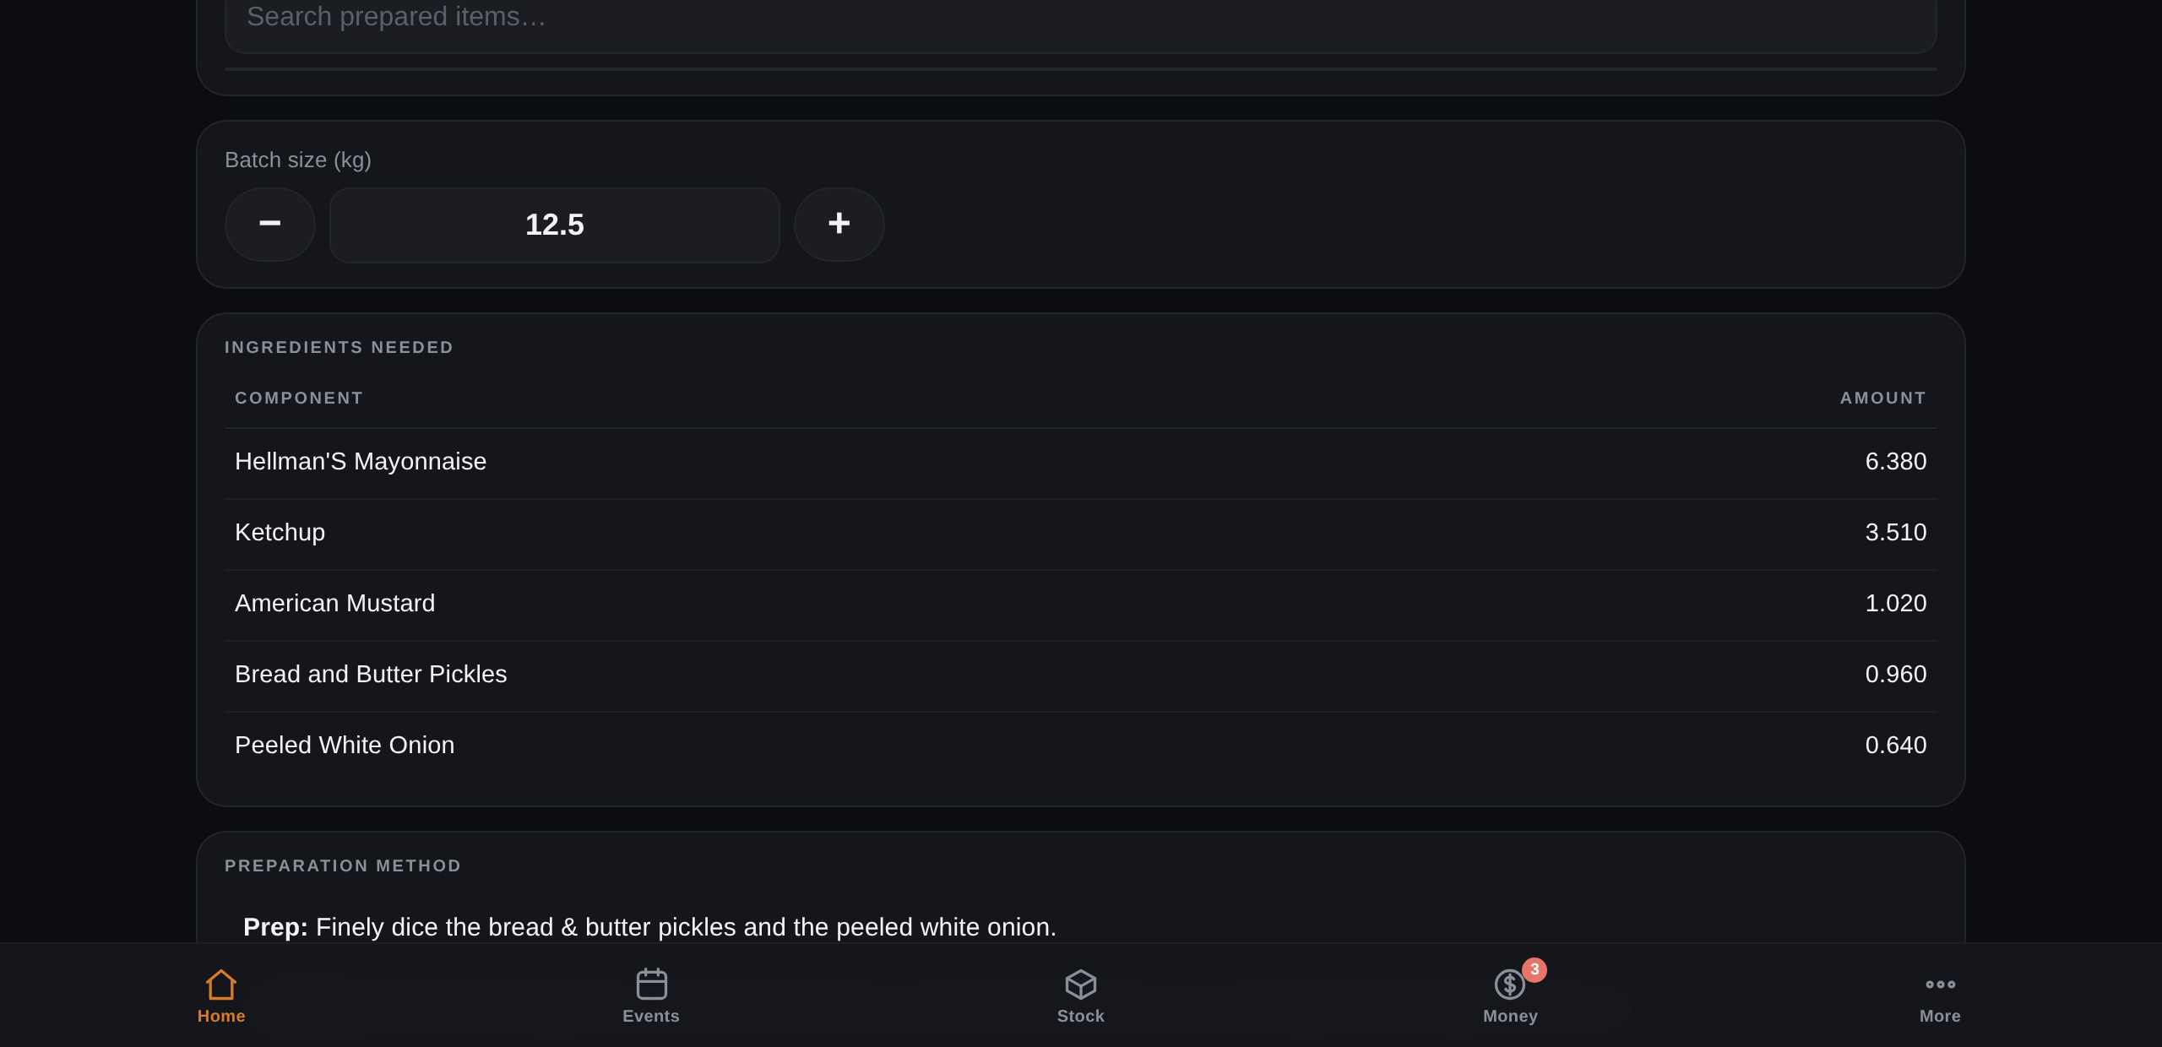Select the American Mustard row

point(1080,604)
